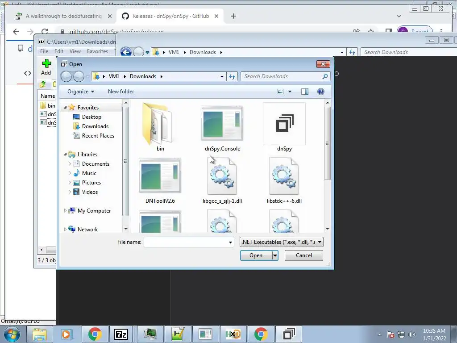Click the Open button in dialog
The width and height of the screenshot is (457, 343).
point(256,255)
